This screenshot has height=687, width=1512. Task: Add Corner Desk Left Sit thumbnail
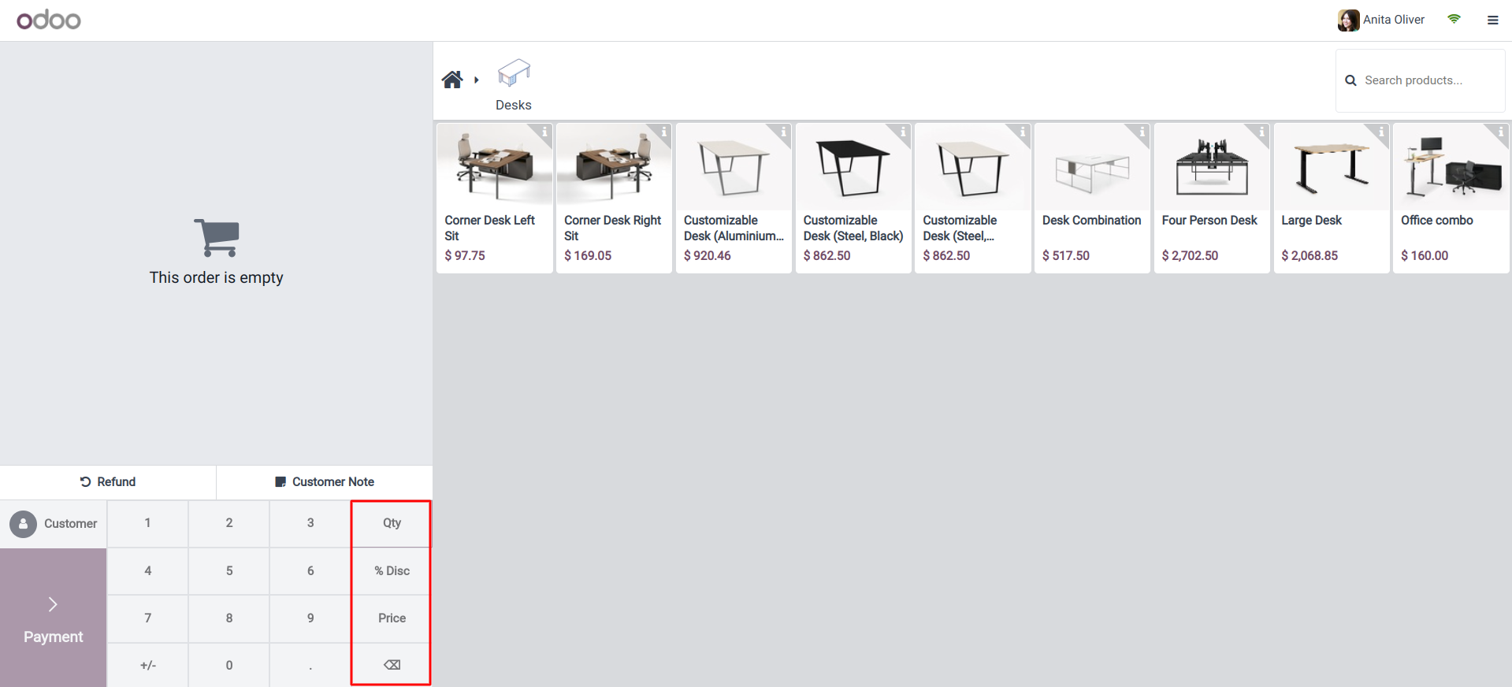tap(495, 167)
